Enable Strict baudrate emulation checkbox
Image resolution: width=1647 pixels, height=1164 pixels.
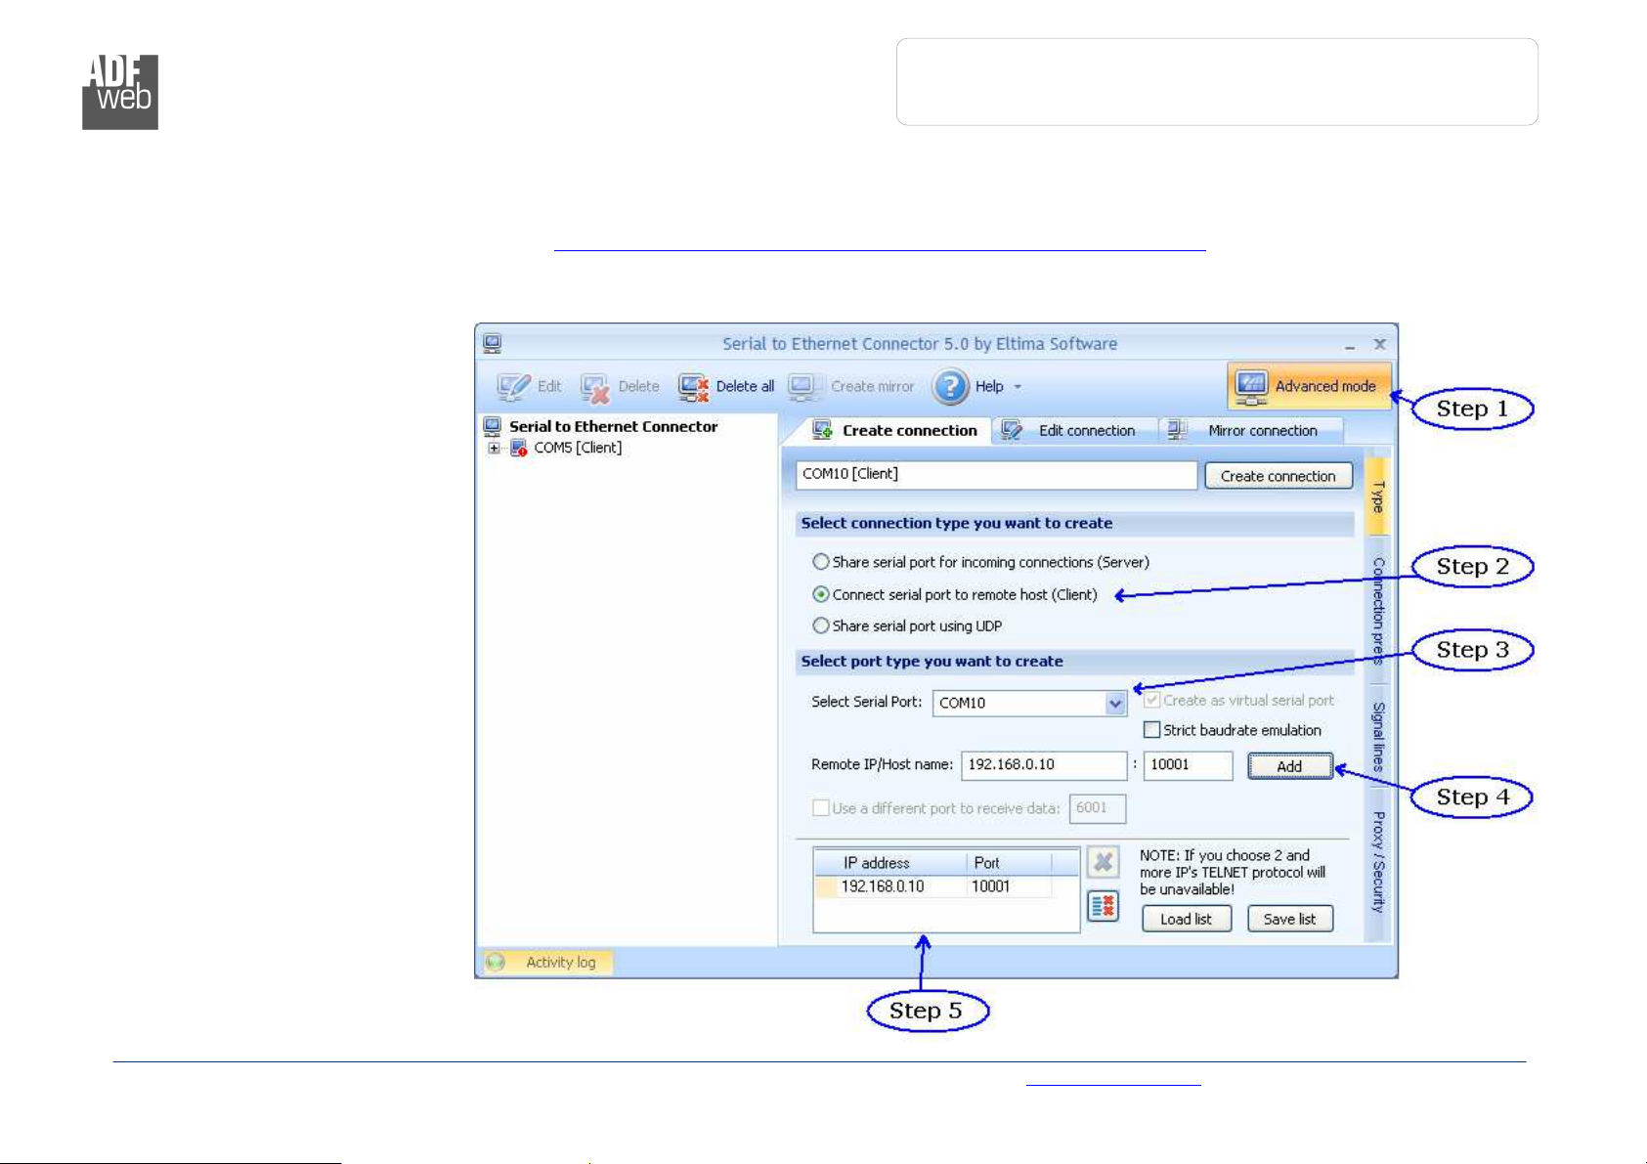(1152, 730)
